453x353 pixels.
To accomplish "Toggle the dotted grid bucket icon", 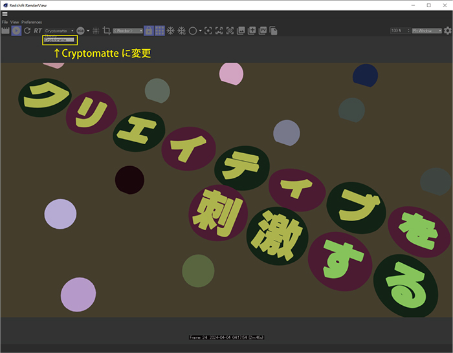I will 96,30.
